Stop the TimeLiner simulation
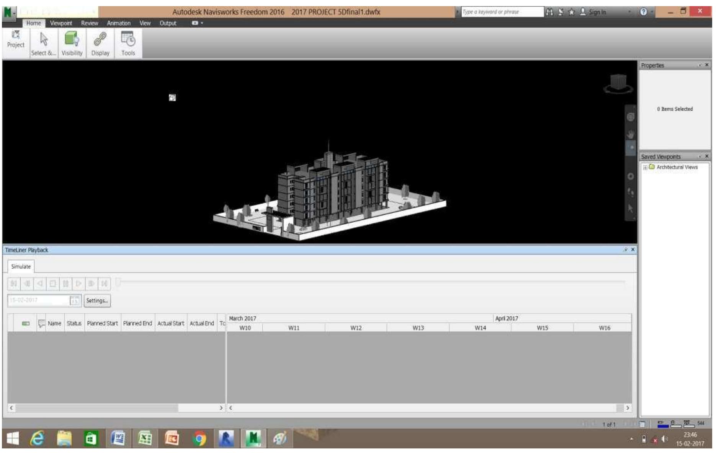Viewport: 716px width, 453px height. [53, 284]
